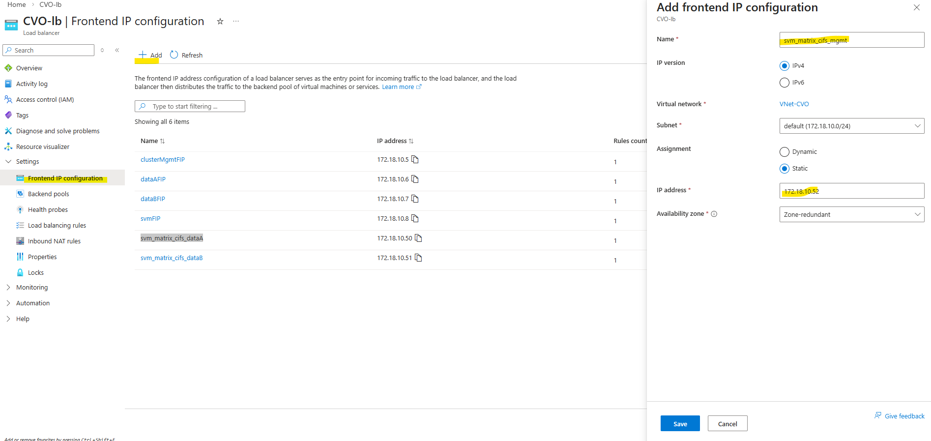The width and height of the screenshot is (931, 441).
Task: Open Access control (IAM)
Action: point(45,100)
